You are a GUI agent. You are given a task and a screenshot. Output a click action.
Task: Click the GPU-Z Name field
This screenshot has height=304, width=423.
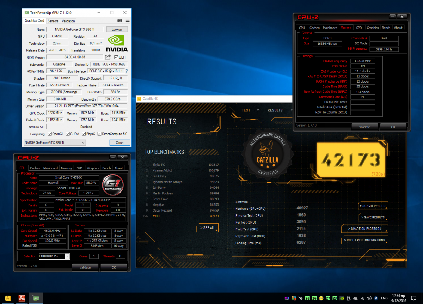(75, 30)
